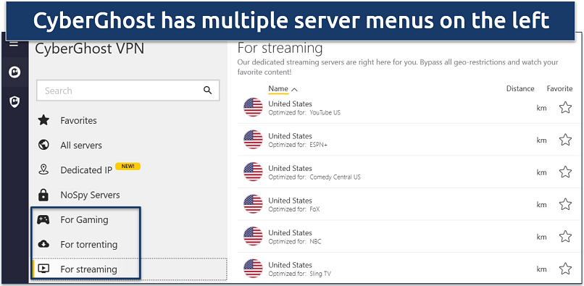Image resolution: width=584 pixels, height=286 pixels.
Task: Click the US flag for ESPN+ server
Action: [x=254, y=140]
